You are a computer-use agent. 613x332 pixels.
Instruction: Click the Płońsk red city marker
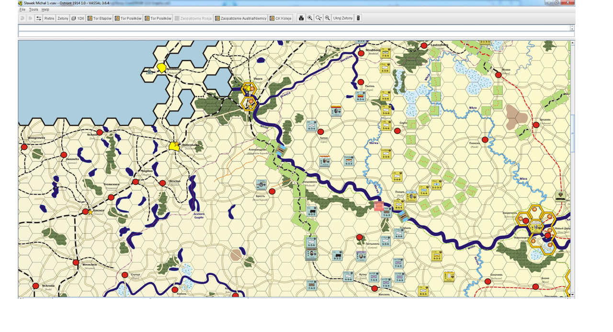click(x=485, y=139)
